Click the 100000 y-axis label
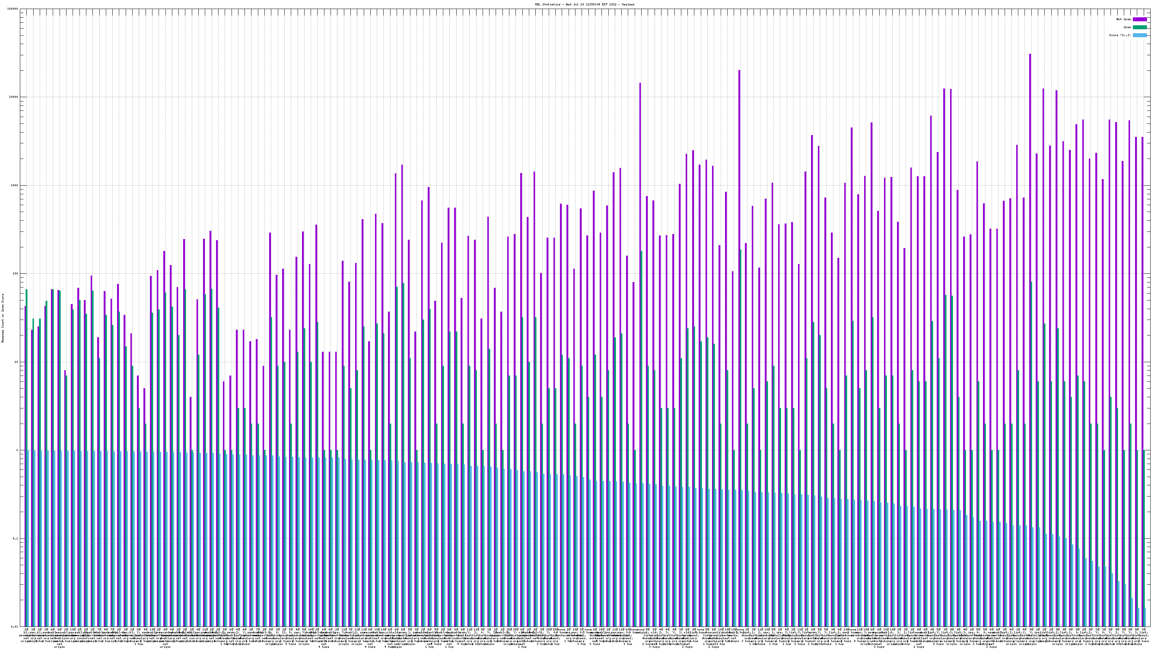The width and height of the screenshot is (1156, 650). (x=13, y=9)
